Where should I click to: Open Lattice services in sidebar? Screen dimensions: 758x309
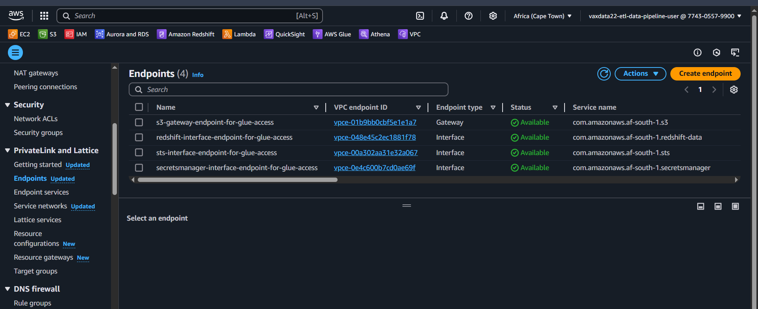coord(38,220)
